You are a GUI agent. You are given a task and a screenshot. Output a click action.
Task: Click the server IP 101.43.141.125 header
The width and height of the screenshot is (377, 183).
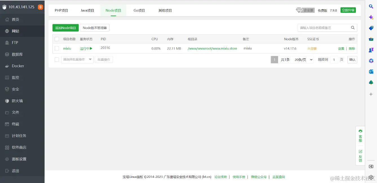(21, 7)
